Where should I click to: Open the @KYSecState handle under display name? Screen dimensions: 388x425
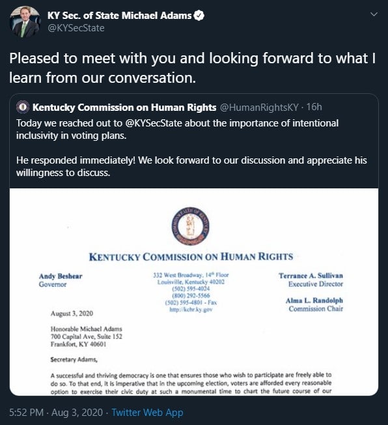(x=76, y=28)
